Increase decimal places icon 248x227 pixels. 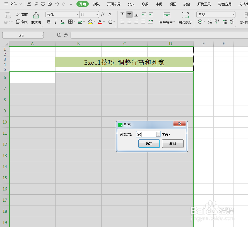point(225,22)
